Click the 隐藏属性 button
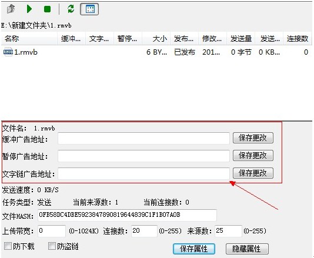This screenshot has height=258, width=314. tap(247, 249)
